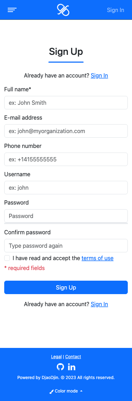This screenshot has width=132, height=401.
Task: Click the DjaoDjin logo in header
Action: click(63, 10)
